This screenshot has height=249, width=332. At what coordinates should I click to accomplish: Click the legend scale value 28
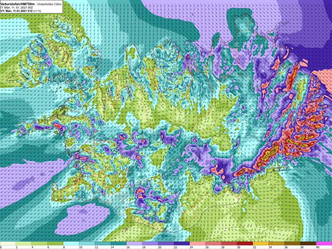pos(223,247)
